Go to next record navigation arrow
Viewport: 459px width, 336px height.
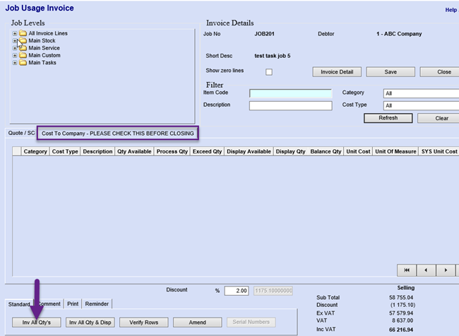pyautogui.click(x=446, y=270)
